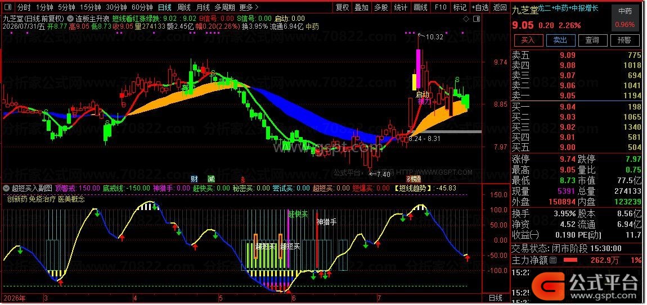Click the 标记 mark button
Image resolution: width=647 pixels, height=305 pixels.
coord(460,7)
